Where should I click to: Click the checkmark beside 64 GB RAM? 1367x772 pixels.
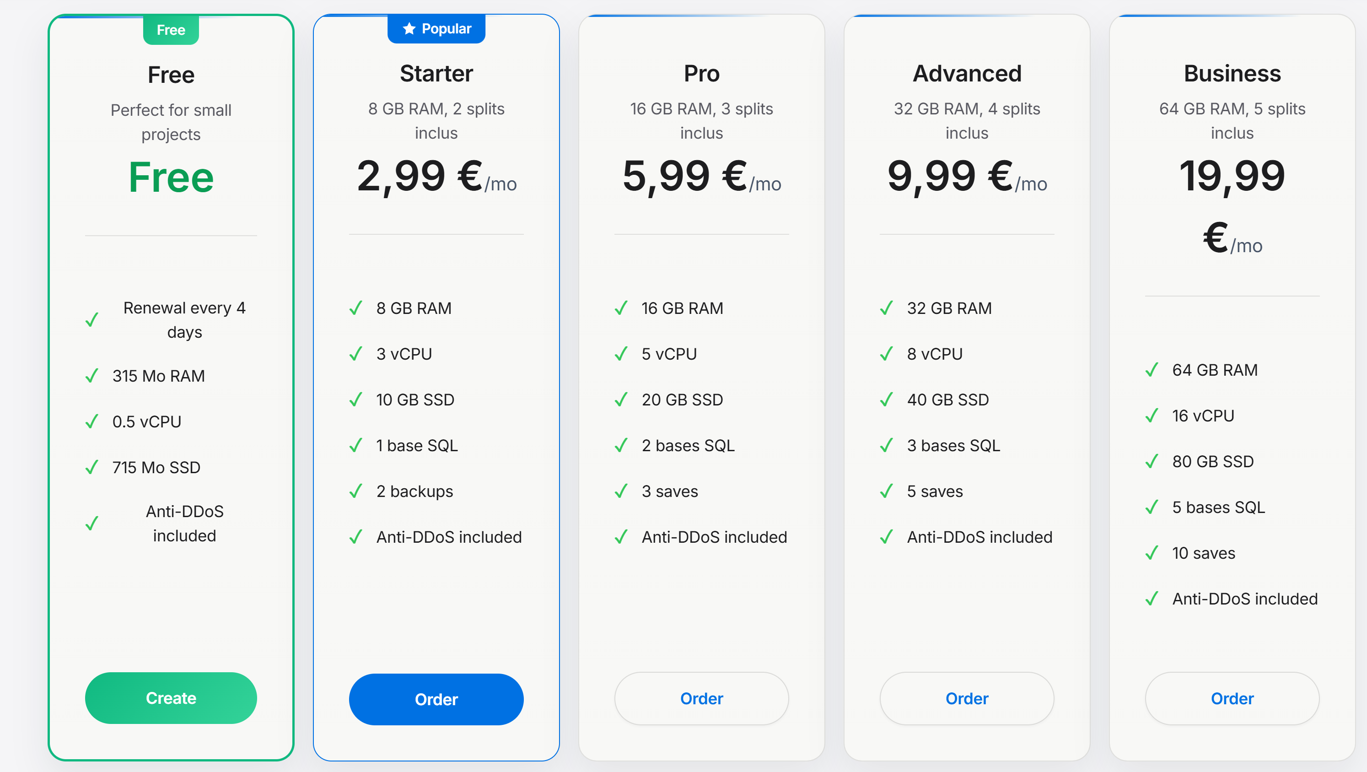pos(1152,370)
